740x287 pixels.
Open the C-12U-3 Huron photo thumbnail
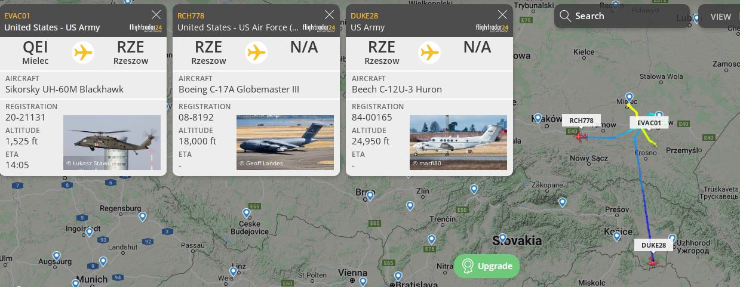[458, 143]
